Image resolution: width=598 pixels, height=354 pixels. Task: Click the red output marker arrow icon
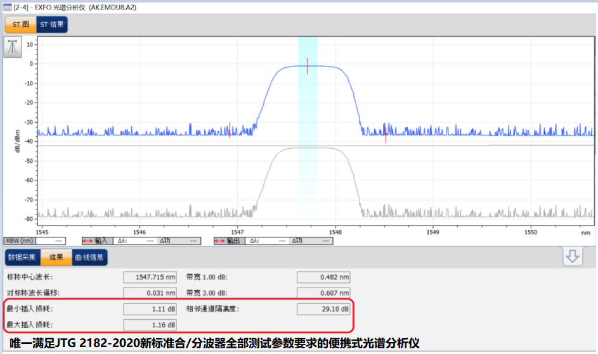click(219, 241)
